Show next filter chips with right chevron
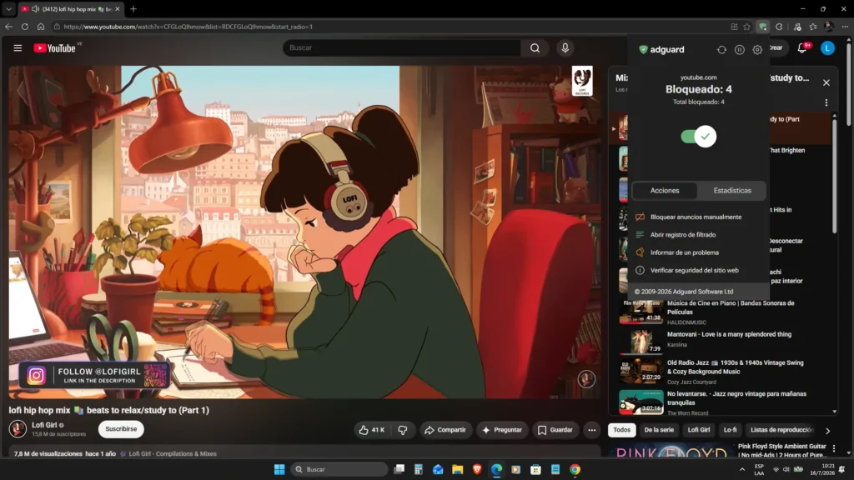This screenshot has height=480, width=854. tap(827, 431)
